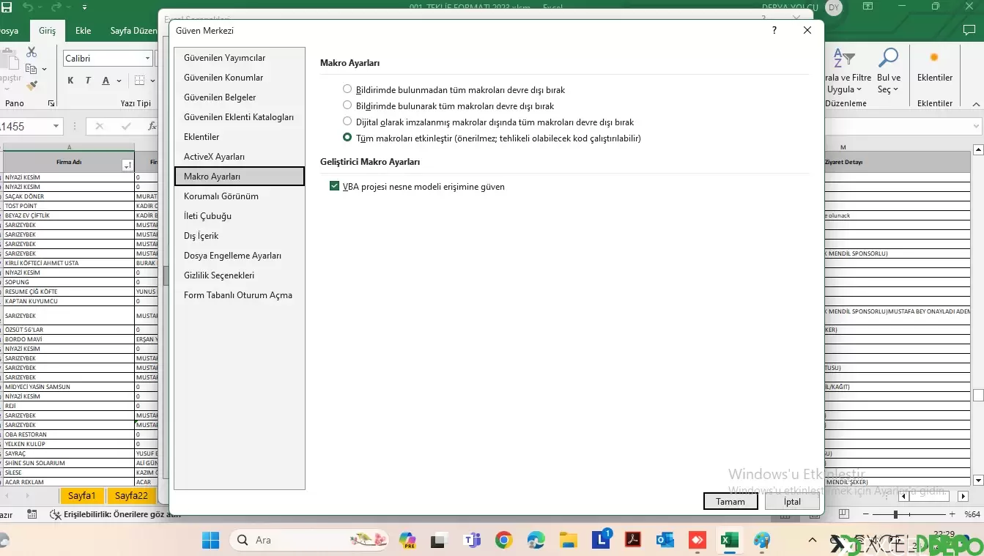Screen dimensions: 984x556
Task: Open Korumalı Görünüm category
Action: [239, 196]
